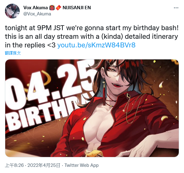Open the birthday artwork image
The image size is (184, 173).
(92, 108)
